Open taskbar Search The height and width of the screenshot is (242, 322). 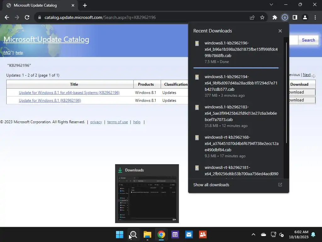tap(133, 234)
